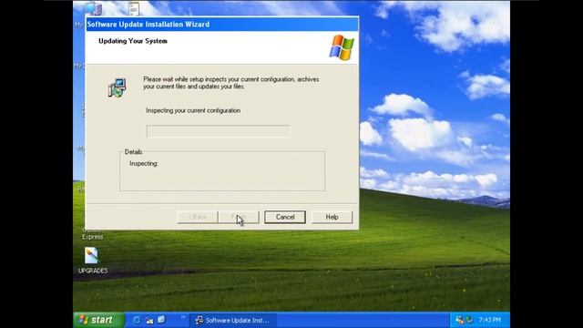583x328 pixels.
Task: Click the first system tray icon
Action: click(x=459, y=320)
